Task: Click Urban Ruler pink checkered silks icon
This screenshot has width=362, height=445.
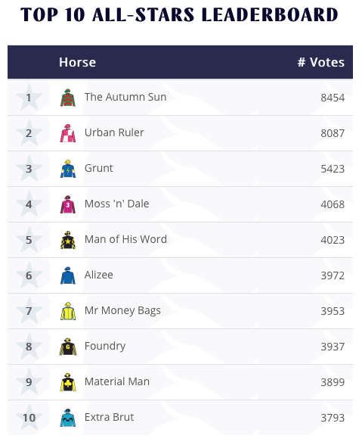Action: tap(68, 133)
